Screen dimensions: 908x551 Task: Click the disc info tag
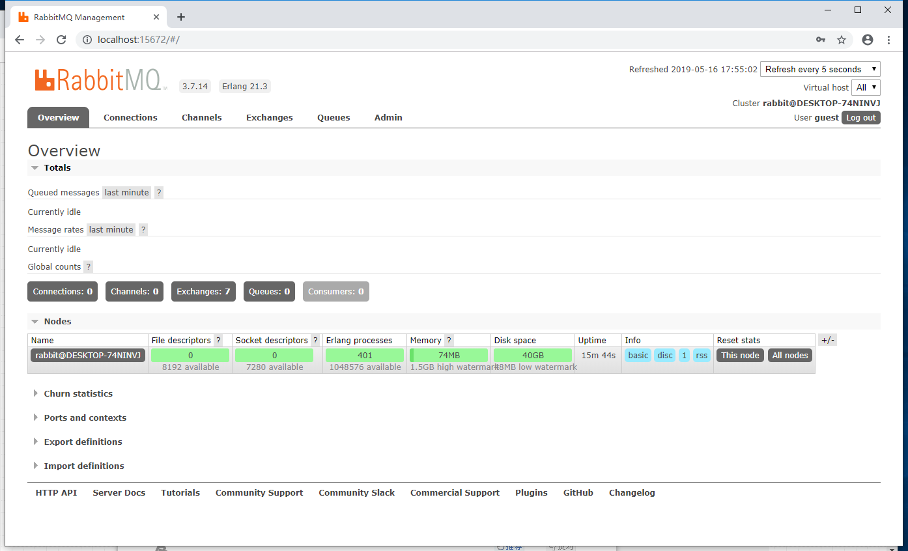(665, 355)
